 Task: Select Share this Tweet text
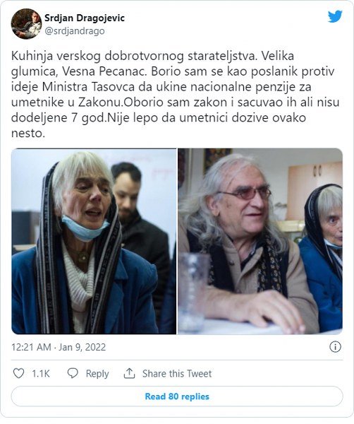[177, 374]
